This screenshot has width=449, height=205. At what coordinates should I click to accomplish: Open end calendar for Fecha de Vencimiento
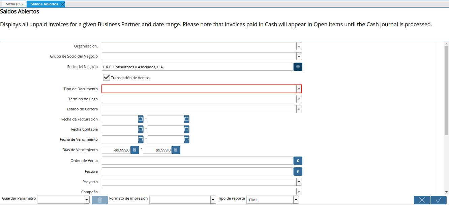pyautogui.click(x=186, y=139)
